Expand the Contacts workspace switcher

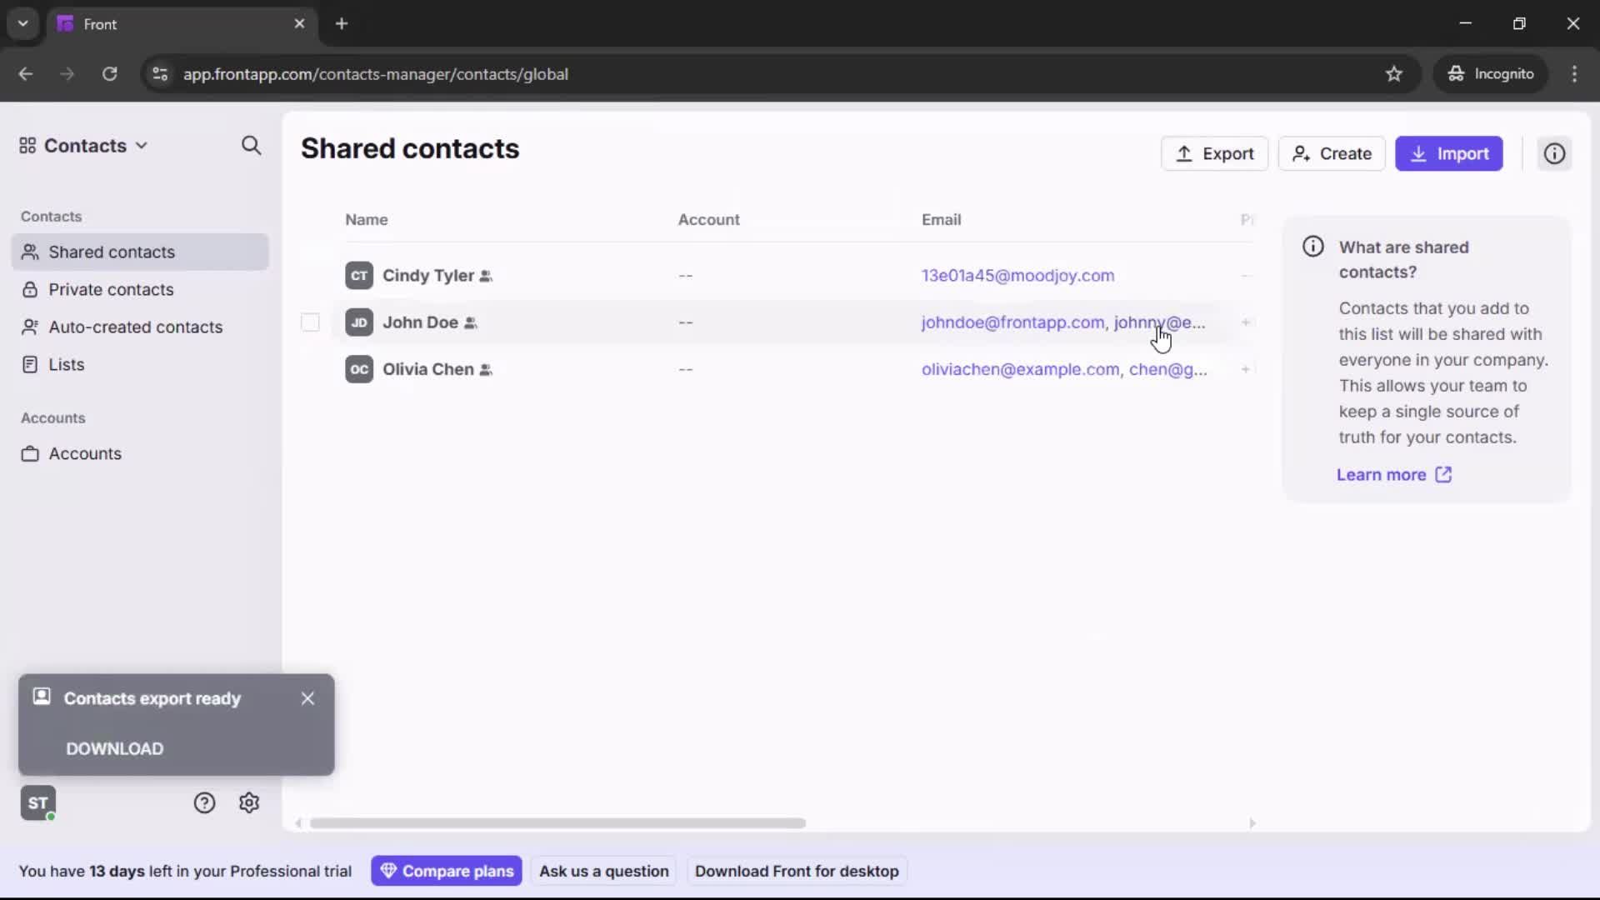(139, 146)
